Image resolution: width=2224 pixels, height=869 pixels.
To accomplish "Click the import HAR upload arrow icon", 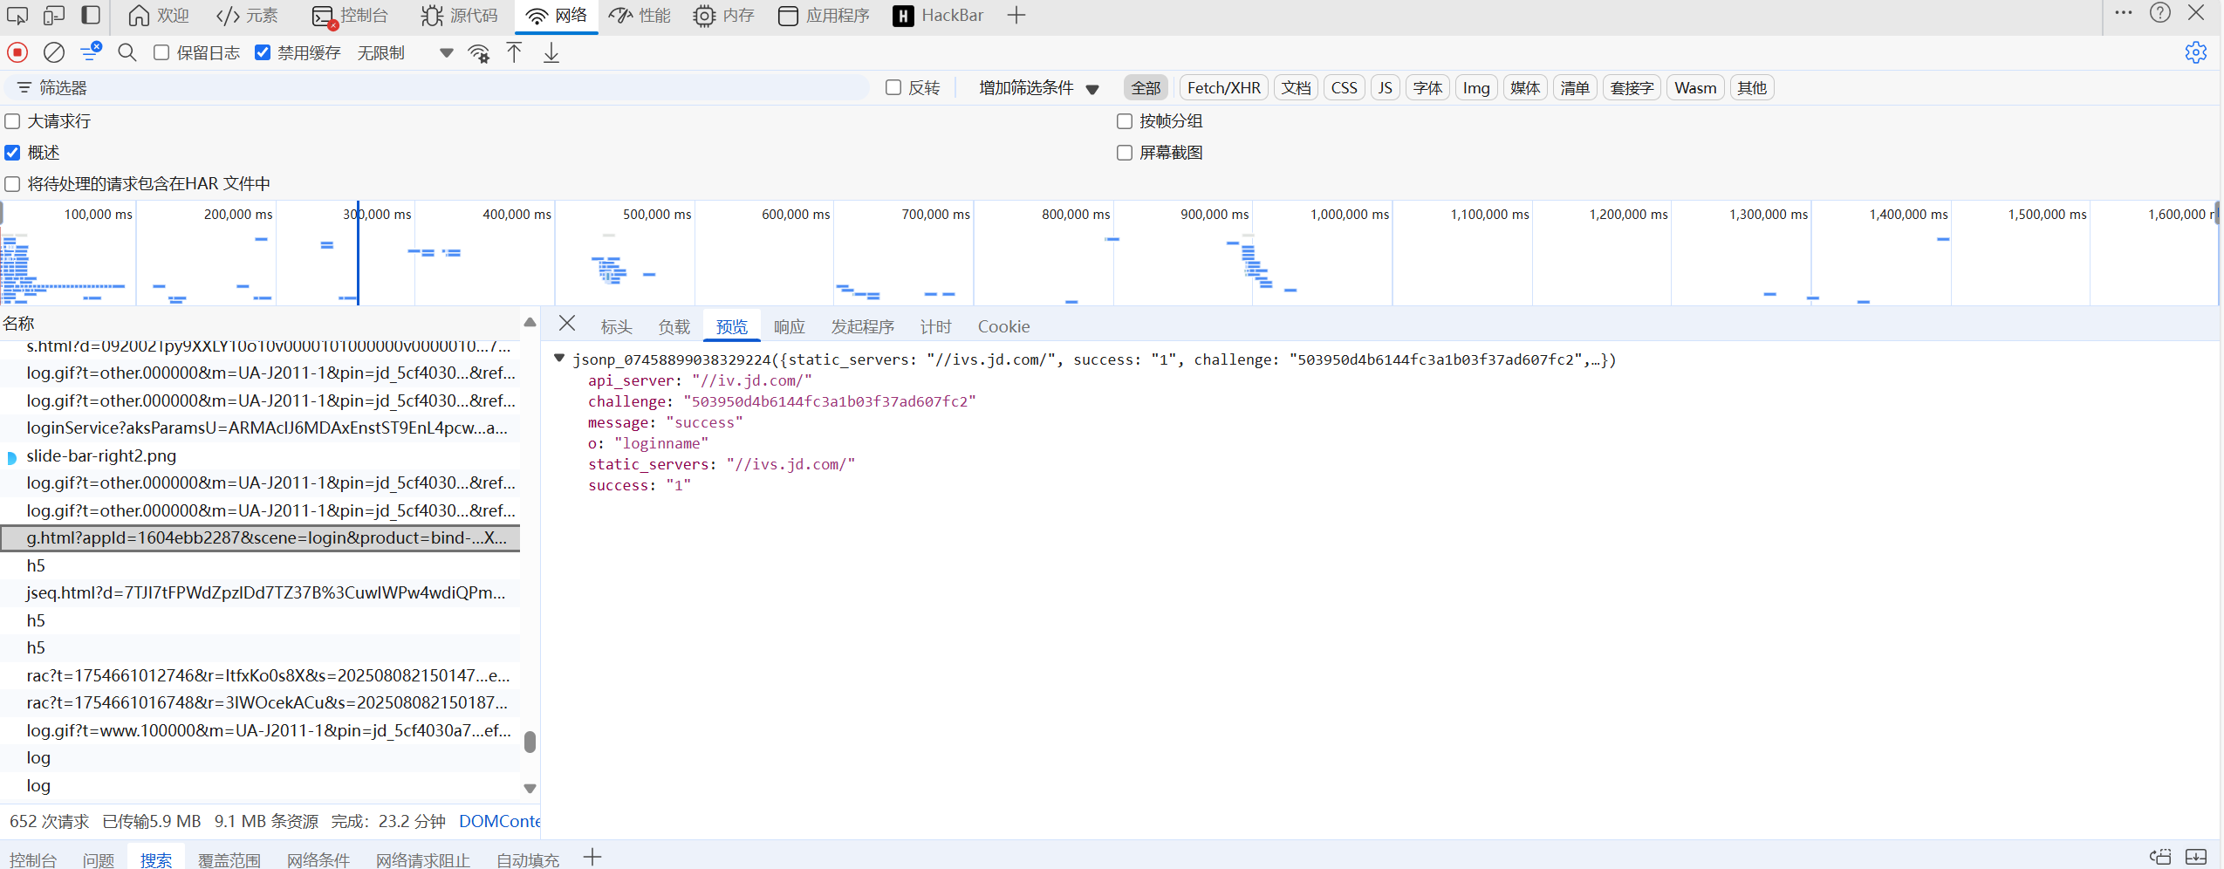I will [x=514, y=52].
